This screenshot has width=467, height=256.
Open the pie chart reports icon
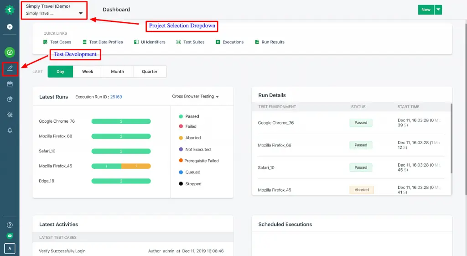10,99
